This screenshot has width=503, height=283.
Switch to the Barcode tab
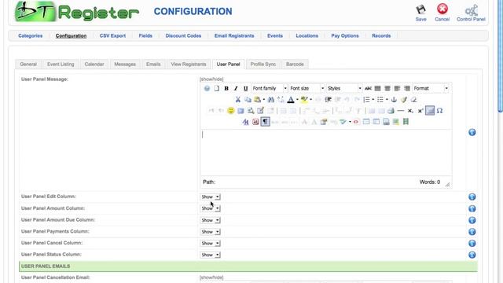point(295,64)
